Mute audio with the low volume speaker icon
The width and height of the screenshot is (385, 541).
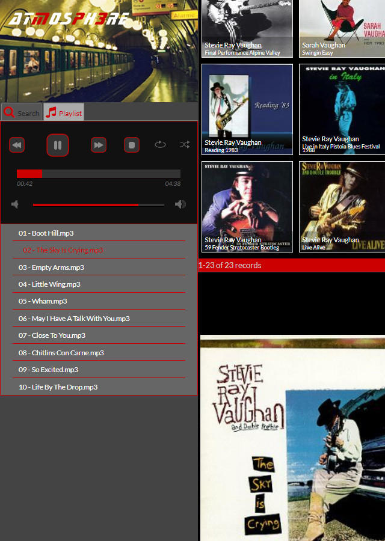click(x=15, y=204)
